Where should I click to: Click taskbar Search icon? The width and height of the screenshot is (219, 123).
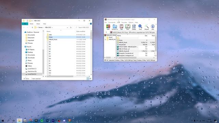pyautogui.click(x=8, y=121)
